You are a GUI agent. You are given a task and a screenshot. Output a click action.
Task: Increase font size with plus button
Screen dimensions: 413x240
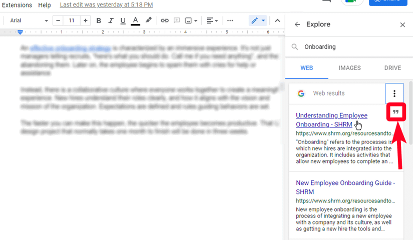pyautogui.click(x=86, y=20)
